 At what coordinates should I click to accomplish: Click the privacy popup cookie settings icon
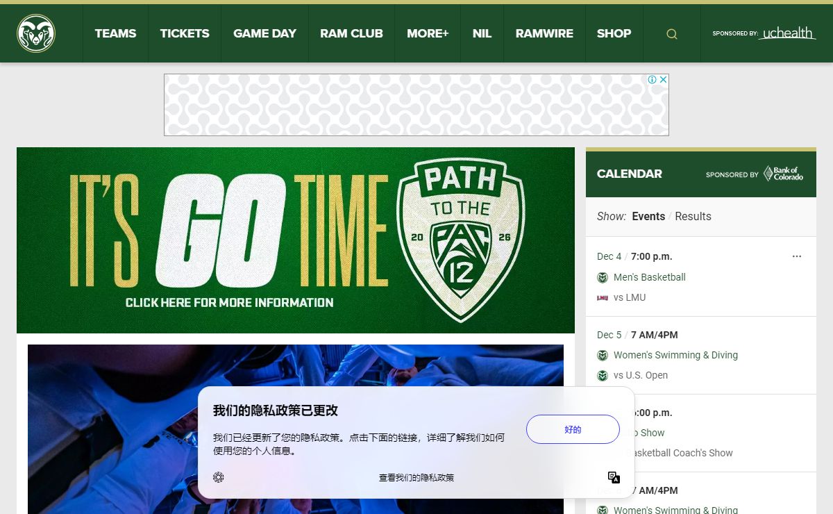[x=219, y=477]
